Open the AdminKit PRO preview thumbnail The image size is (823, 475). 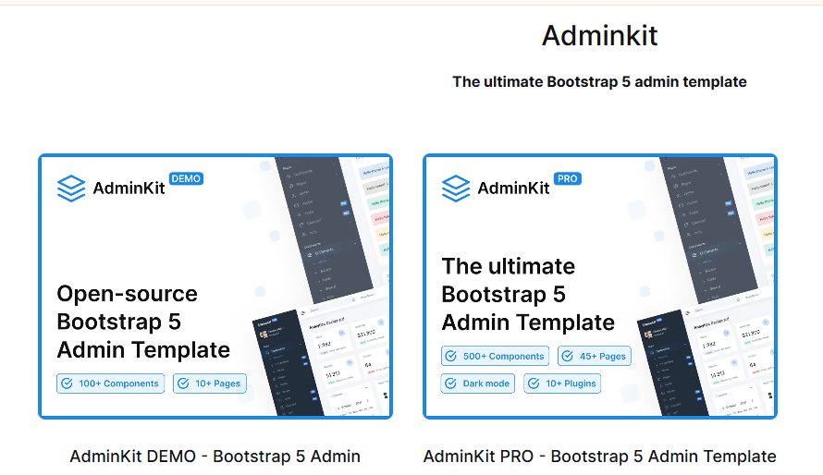(x=600, y=286)
